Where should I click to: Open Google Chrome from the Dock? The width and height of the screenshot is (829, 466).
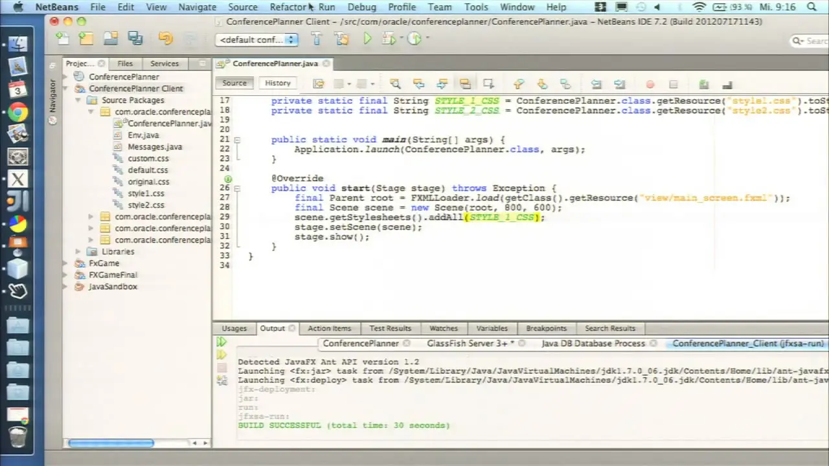point(17,113)
